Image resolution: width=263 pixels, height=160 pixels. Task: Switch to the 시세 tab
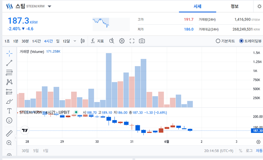click(x=197, y=7)
